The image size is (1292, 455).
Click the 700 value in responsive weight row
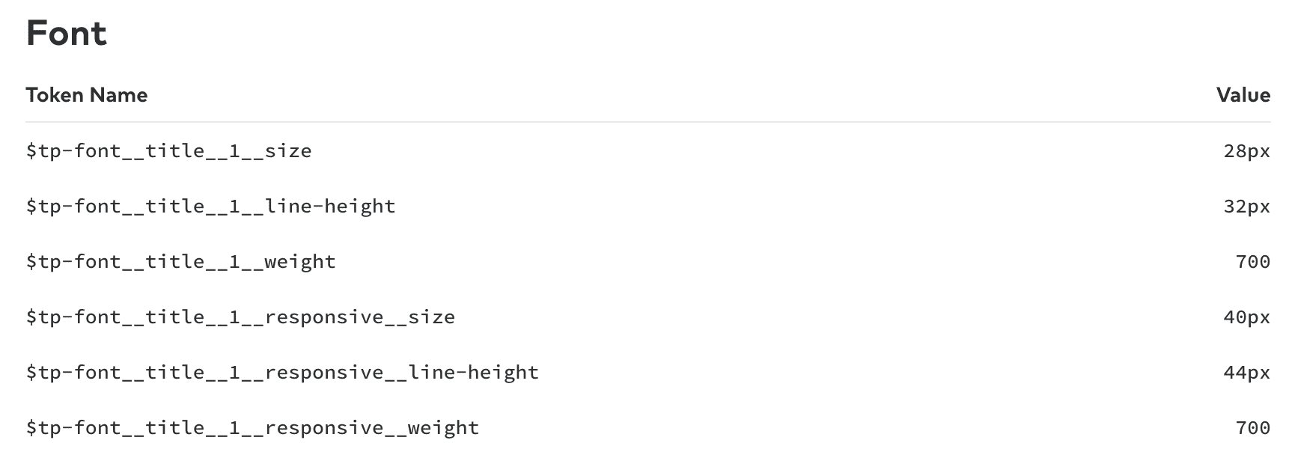coord(1252,428)
